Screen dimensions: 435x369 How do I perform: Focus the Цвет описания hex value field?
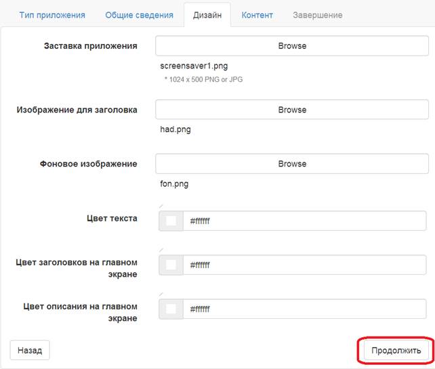(305, 309)
